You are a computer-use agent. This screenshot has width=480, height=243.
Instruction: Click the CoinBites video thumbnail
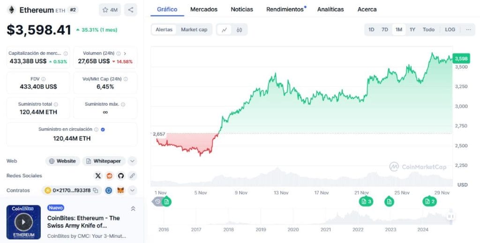[x=23, y=222]
